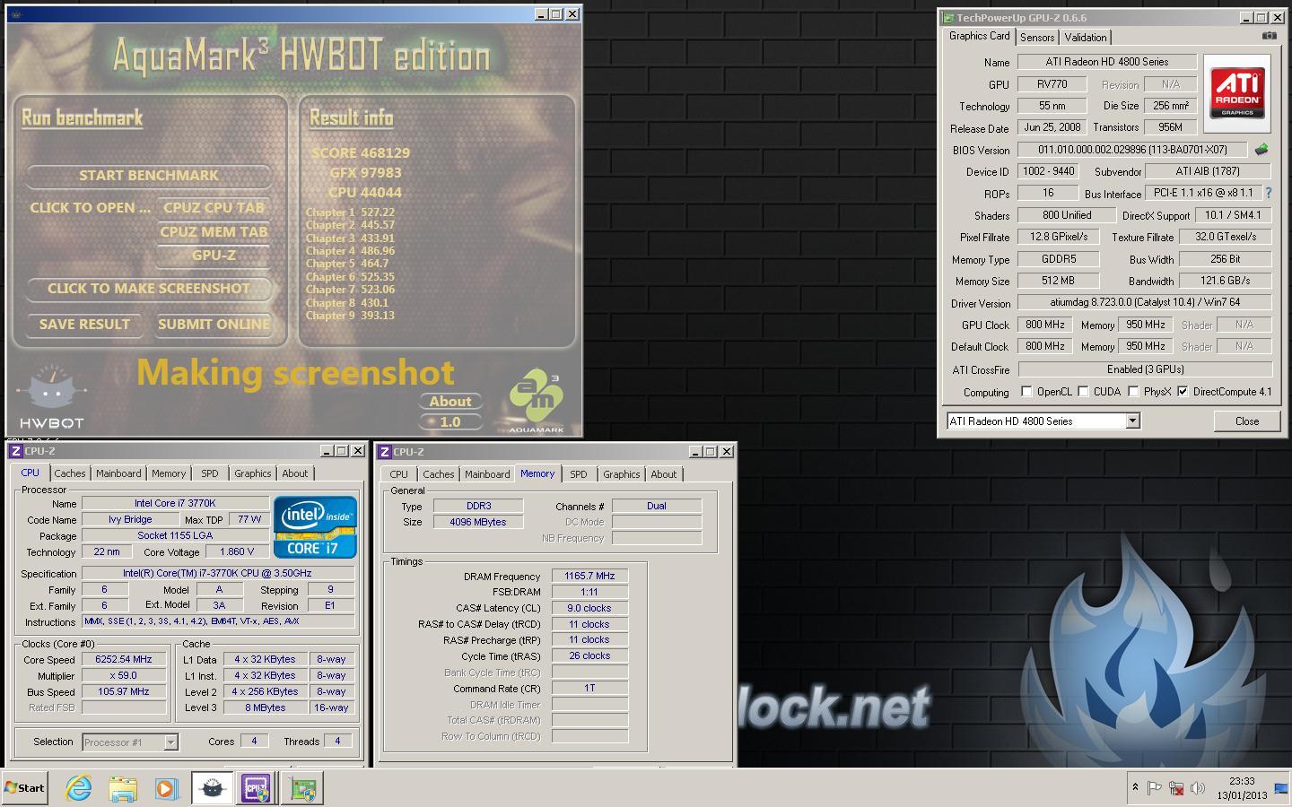Click the CPU-Z Memory window title icon
Screen dimensions: 1292x807
point(384,452)
